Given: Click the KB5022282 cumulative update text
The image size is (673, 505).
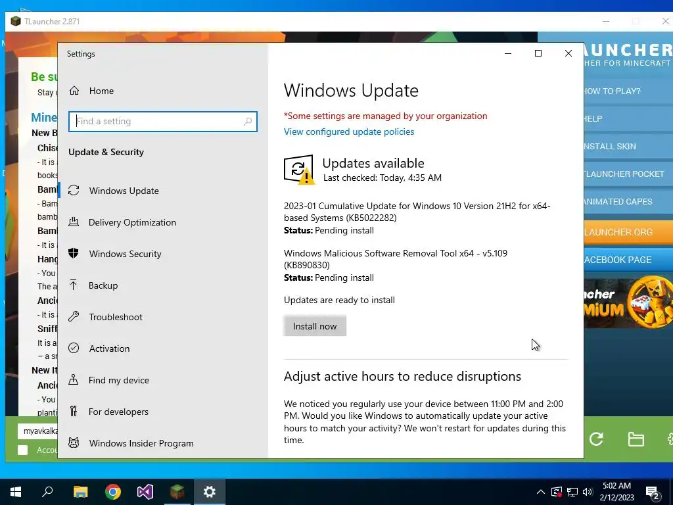Looking at the screenshot, I should coord(417,212).
